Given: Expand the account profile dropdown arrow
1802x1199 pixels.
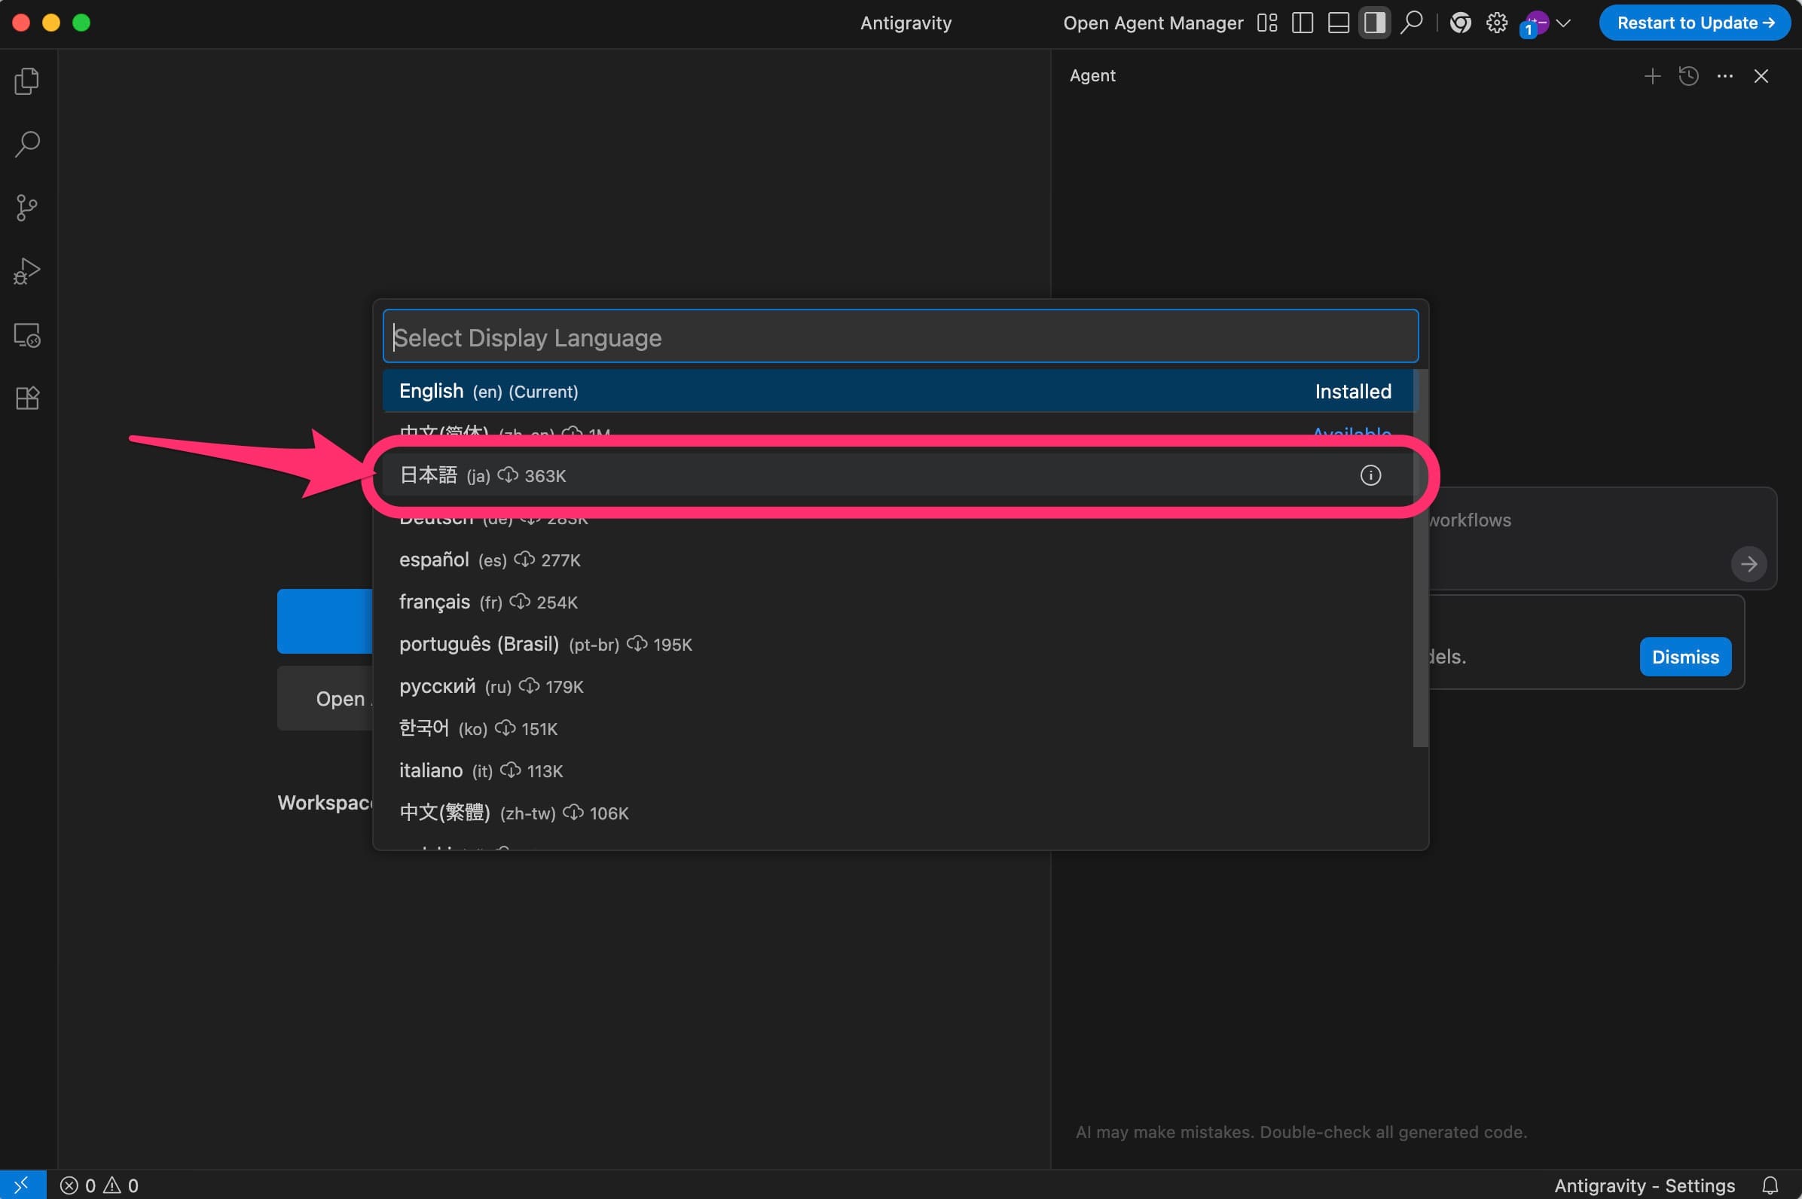Looking at the screenshot, I should pos(1563,23).
